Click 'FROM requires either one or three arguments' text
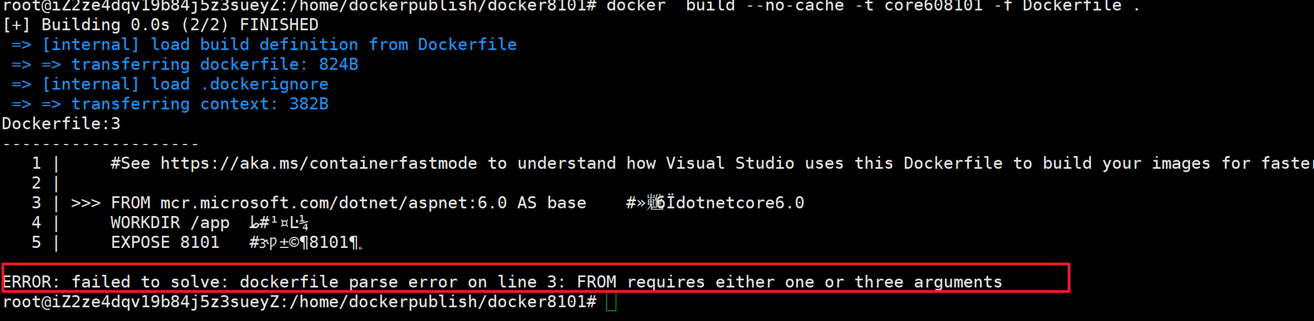The image size is (1314, 321). click(789, 282)
